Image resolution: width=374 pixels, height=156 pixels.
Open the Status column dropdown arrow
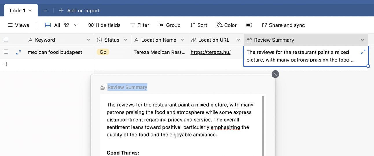126,40
